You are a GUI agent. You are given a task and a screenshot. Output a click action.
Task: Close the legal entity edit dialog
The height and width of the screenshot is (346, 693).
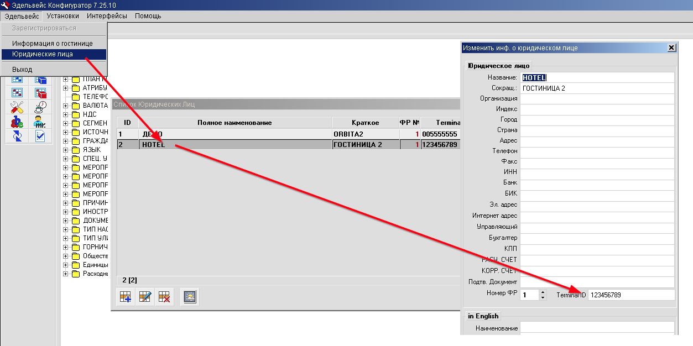(x=671, y=48)
